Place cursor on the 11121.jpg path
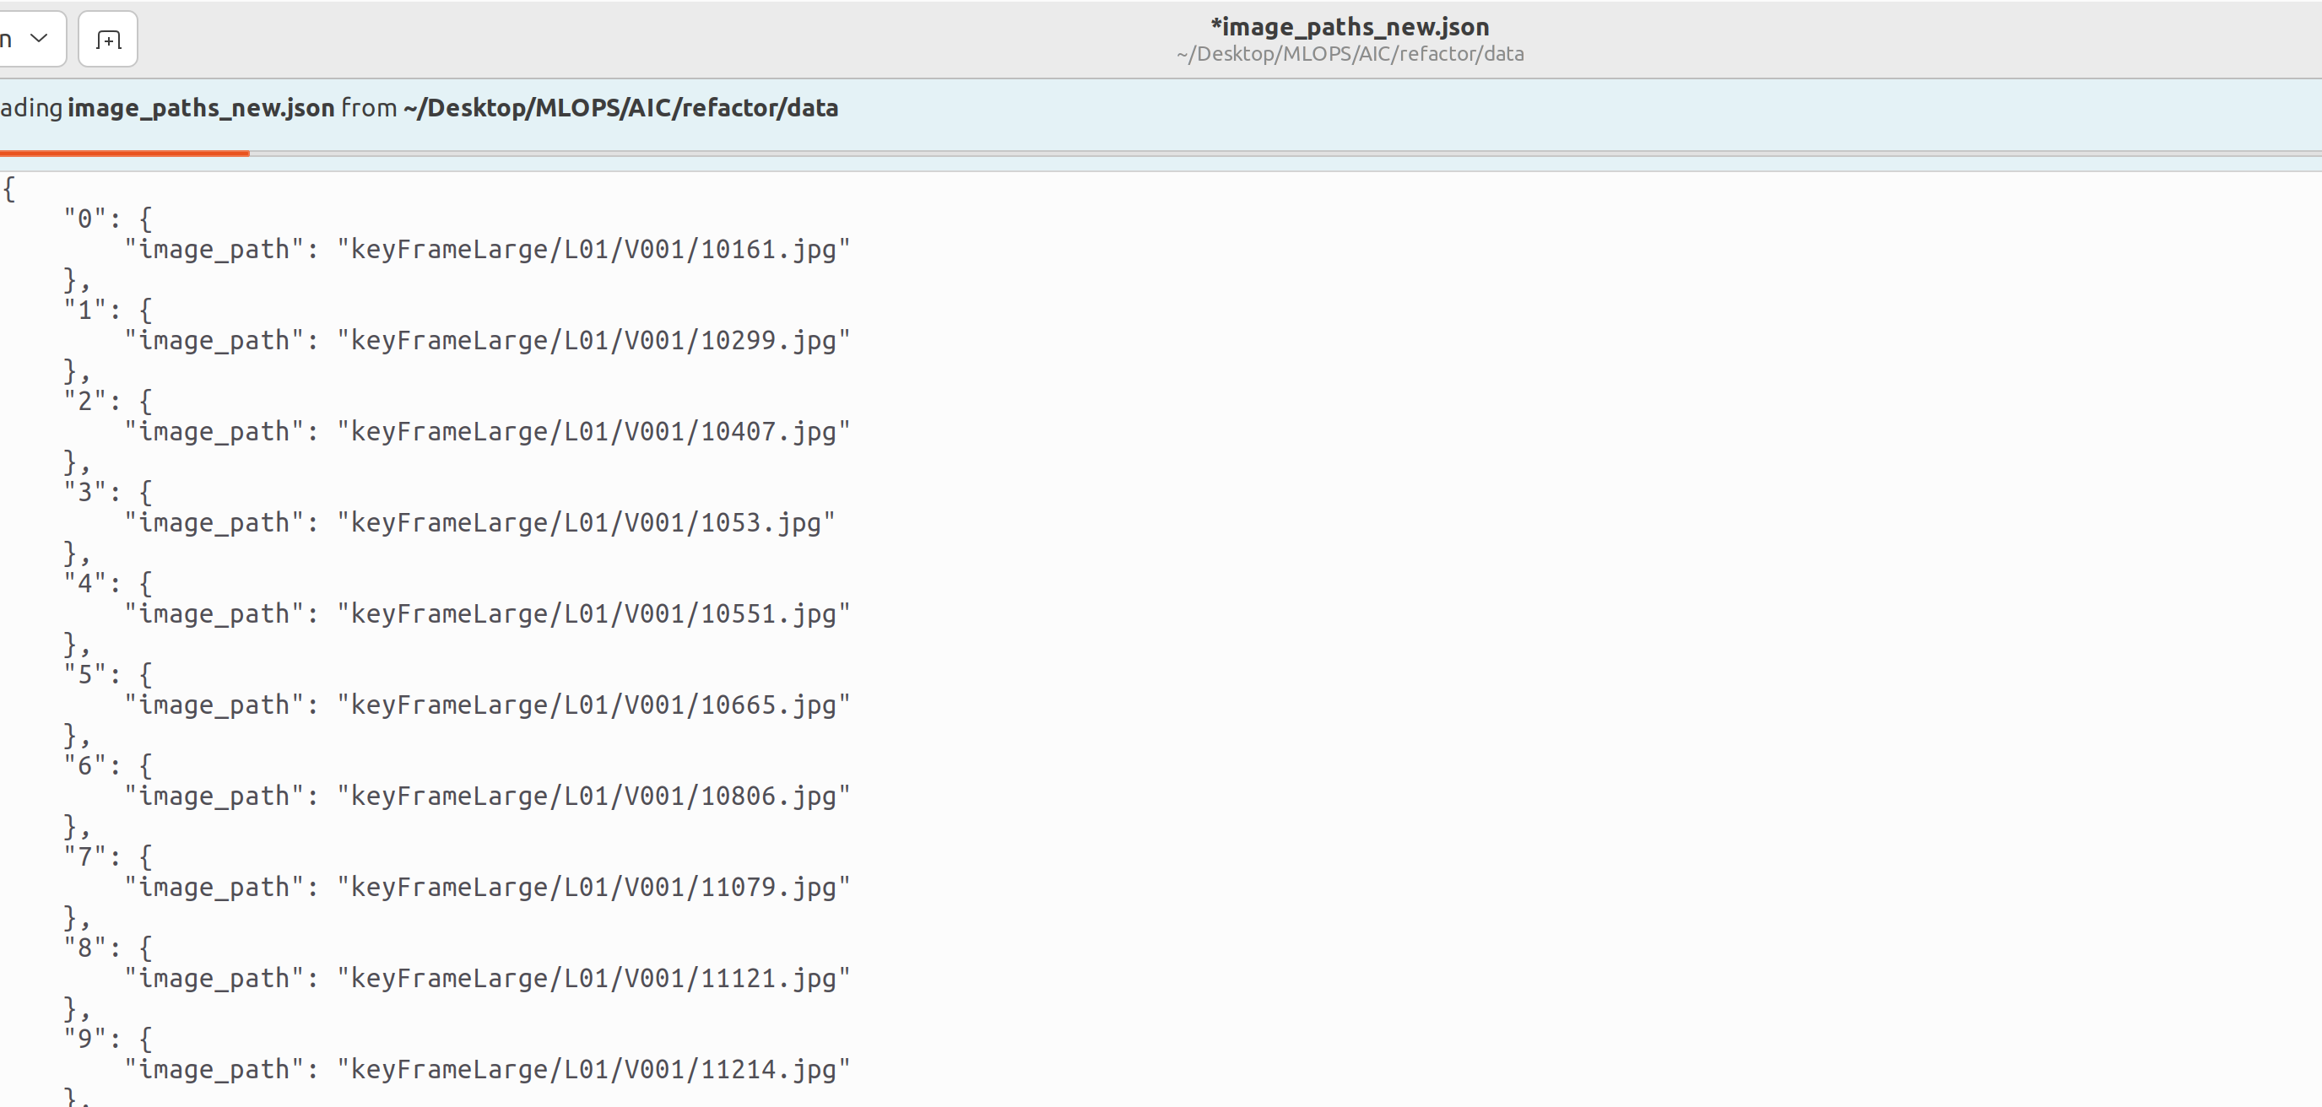Image resolution: width=2322 pixels, height=1107 pixels. [x=593, y=978]
